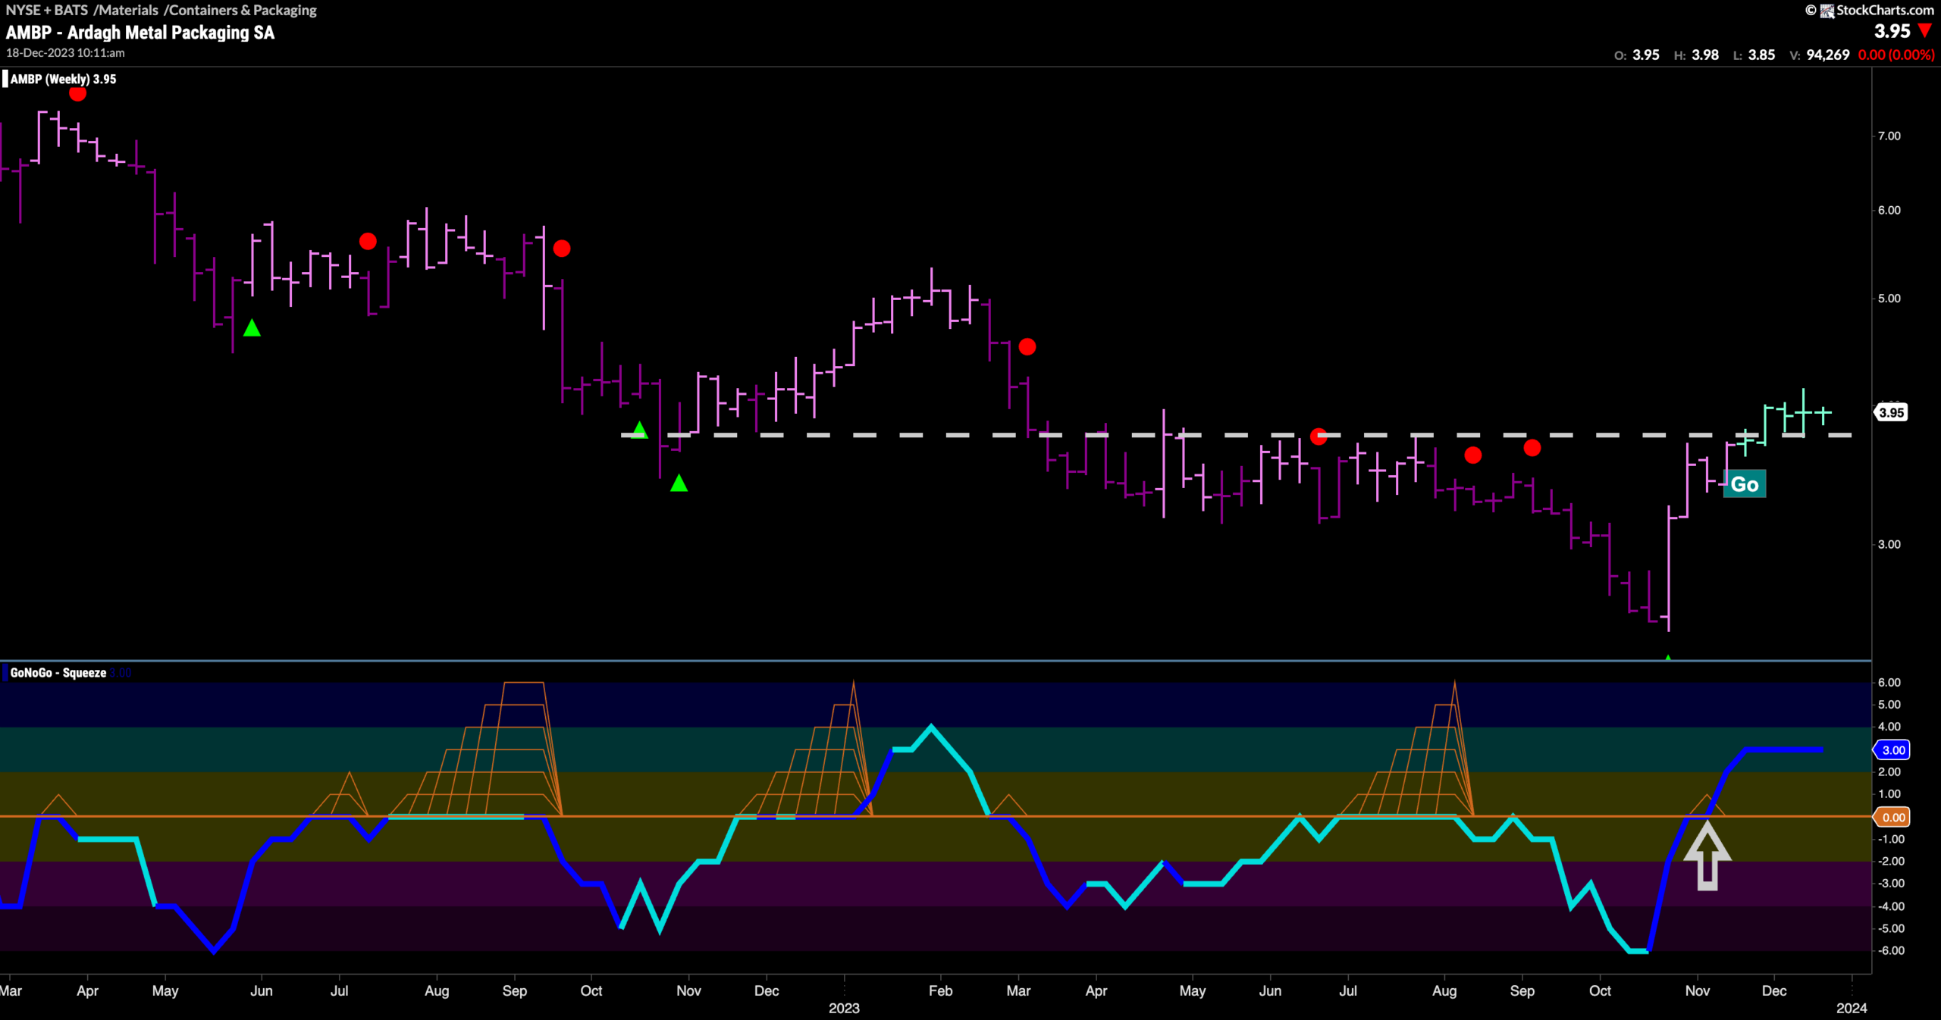Click the Nov label on right time axis
This screenshot has height=1020, width=1941.
tap(1697, 990)
